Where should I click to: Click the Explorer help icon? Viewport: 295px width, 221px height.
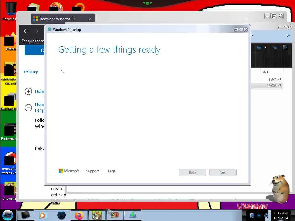click(x=286, y=48)
